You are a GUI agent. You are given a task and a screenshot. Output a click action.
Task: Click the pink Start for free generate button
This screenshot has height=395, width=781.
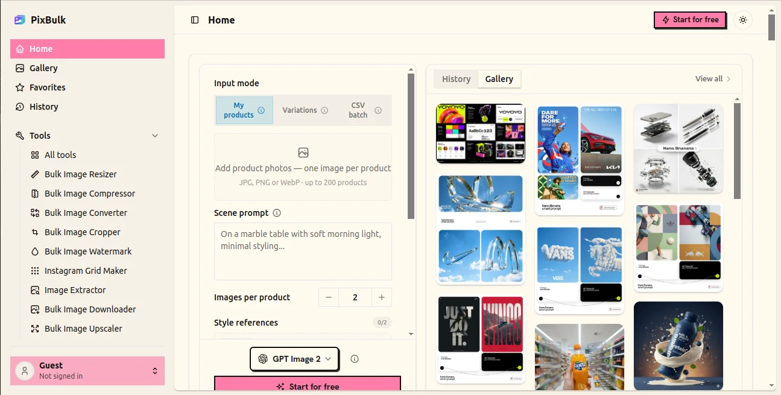(x=308, y=385)
